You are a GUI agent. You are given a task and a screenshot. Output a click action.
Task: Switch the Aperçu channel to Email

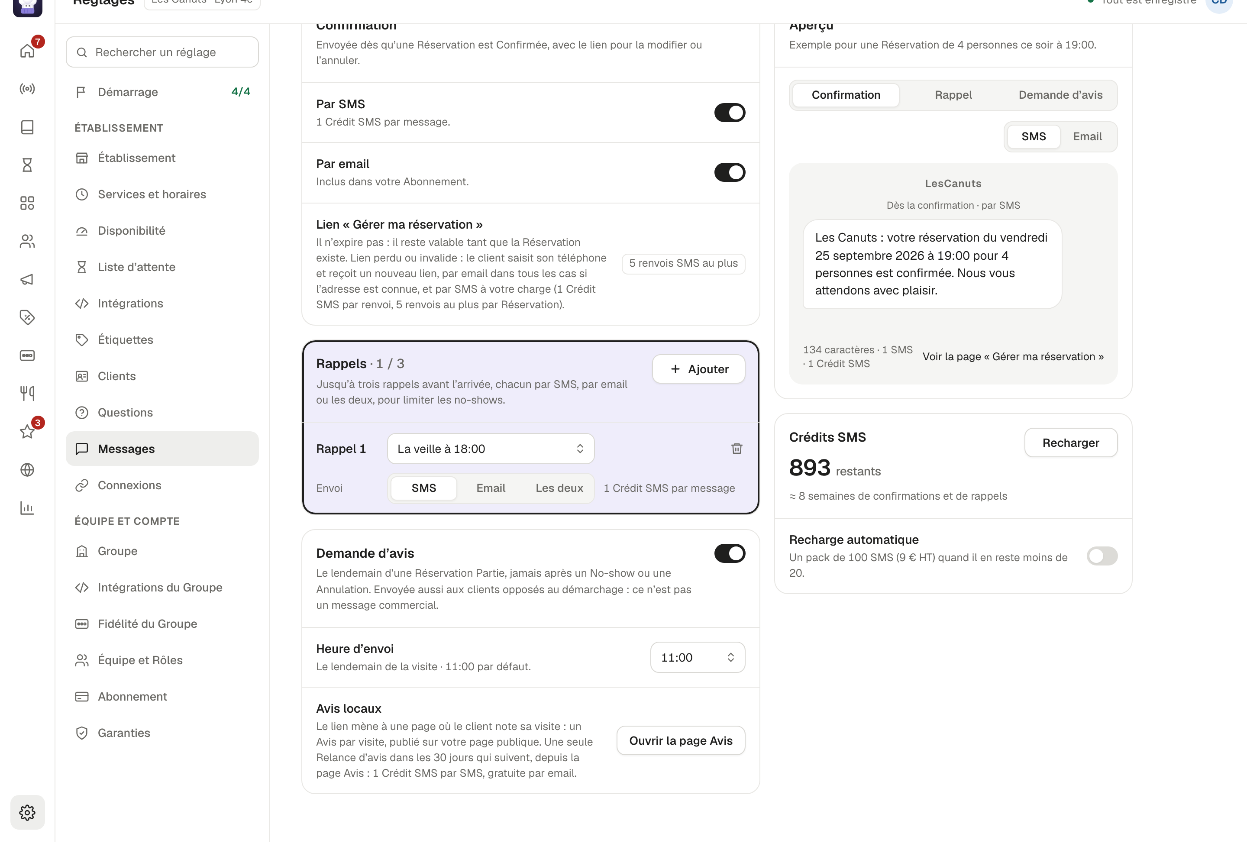click(1087, 137)
